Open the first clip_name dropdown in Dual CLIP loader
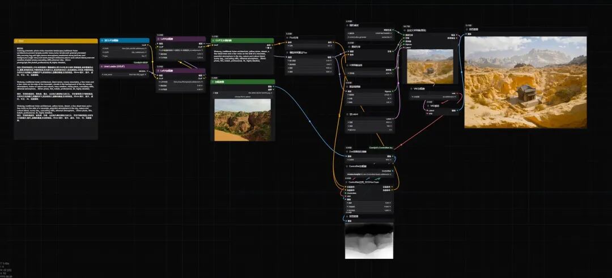The width and height of the screenshot is (612, 278). click(x=124, y=48)
